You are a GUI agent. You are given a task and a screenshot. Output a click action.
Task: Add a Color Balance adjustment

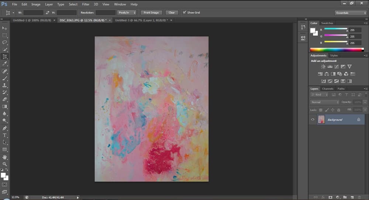(327, 74)
